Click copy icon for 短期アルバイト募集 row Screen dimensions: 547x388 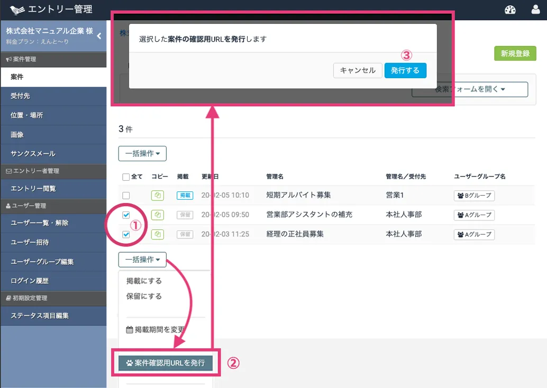click(x=158, y=196)
